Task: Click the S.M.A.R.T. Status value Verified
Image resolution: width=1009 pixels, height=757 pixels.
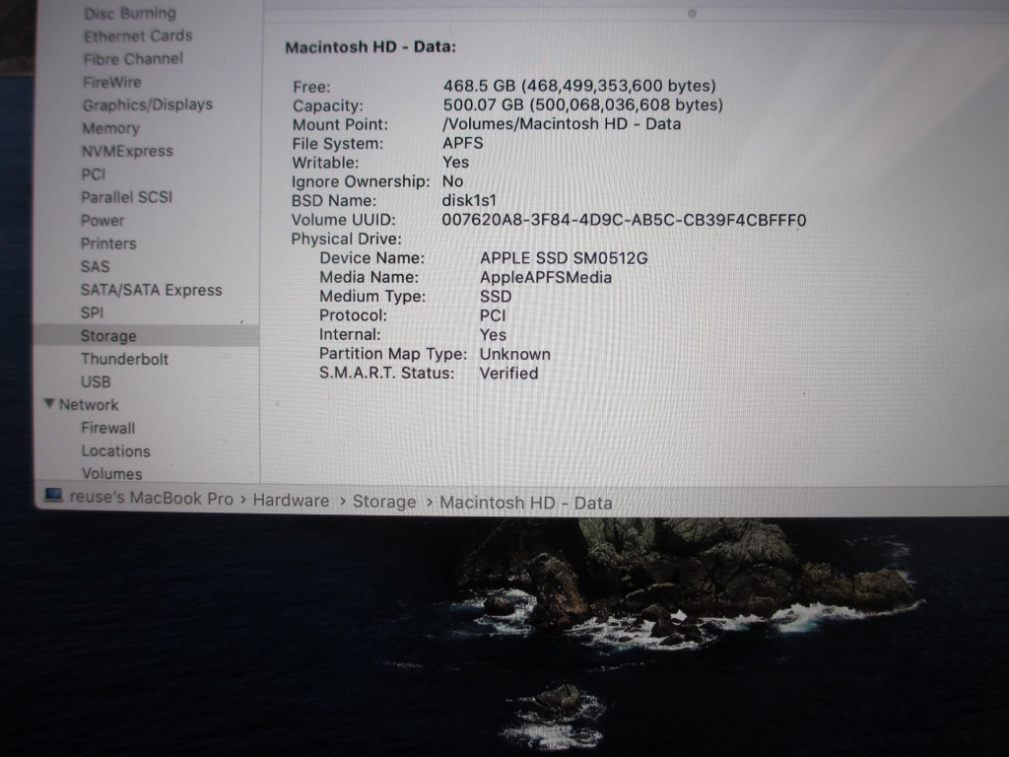Action: click(x=509, y=374)
